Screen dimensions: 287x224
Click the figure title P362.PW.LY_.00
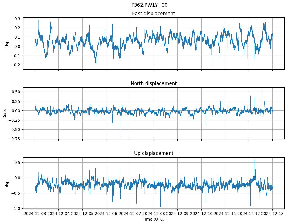tap(149, 5)
